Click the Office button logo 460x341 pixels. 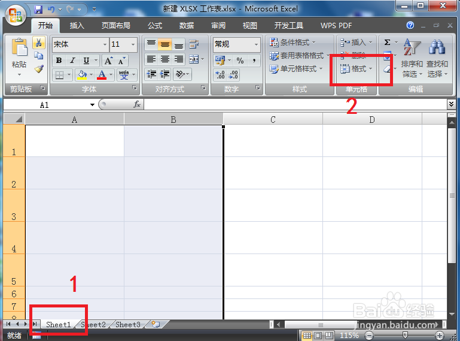pyautogui.click(x=16, y=15)
